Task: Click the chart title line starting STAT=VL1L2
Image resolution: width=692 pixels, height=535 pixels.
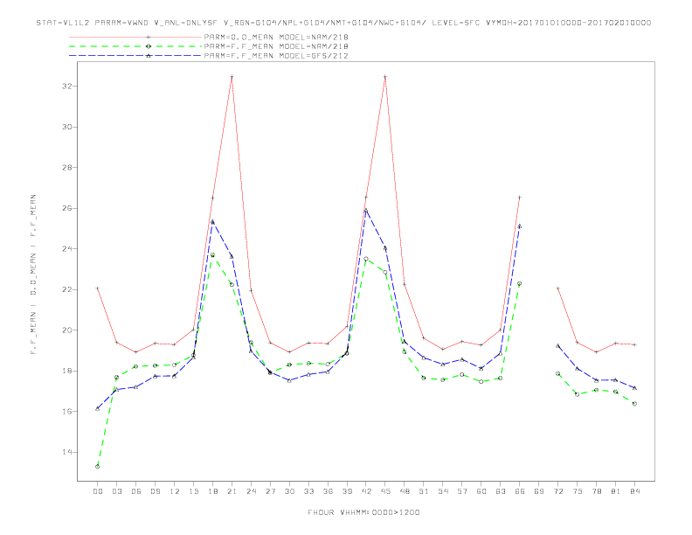Action: [343, 23]
